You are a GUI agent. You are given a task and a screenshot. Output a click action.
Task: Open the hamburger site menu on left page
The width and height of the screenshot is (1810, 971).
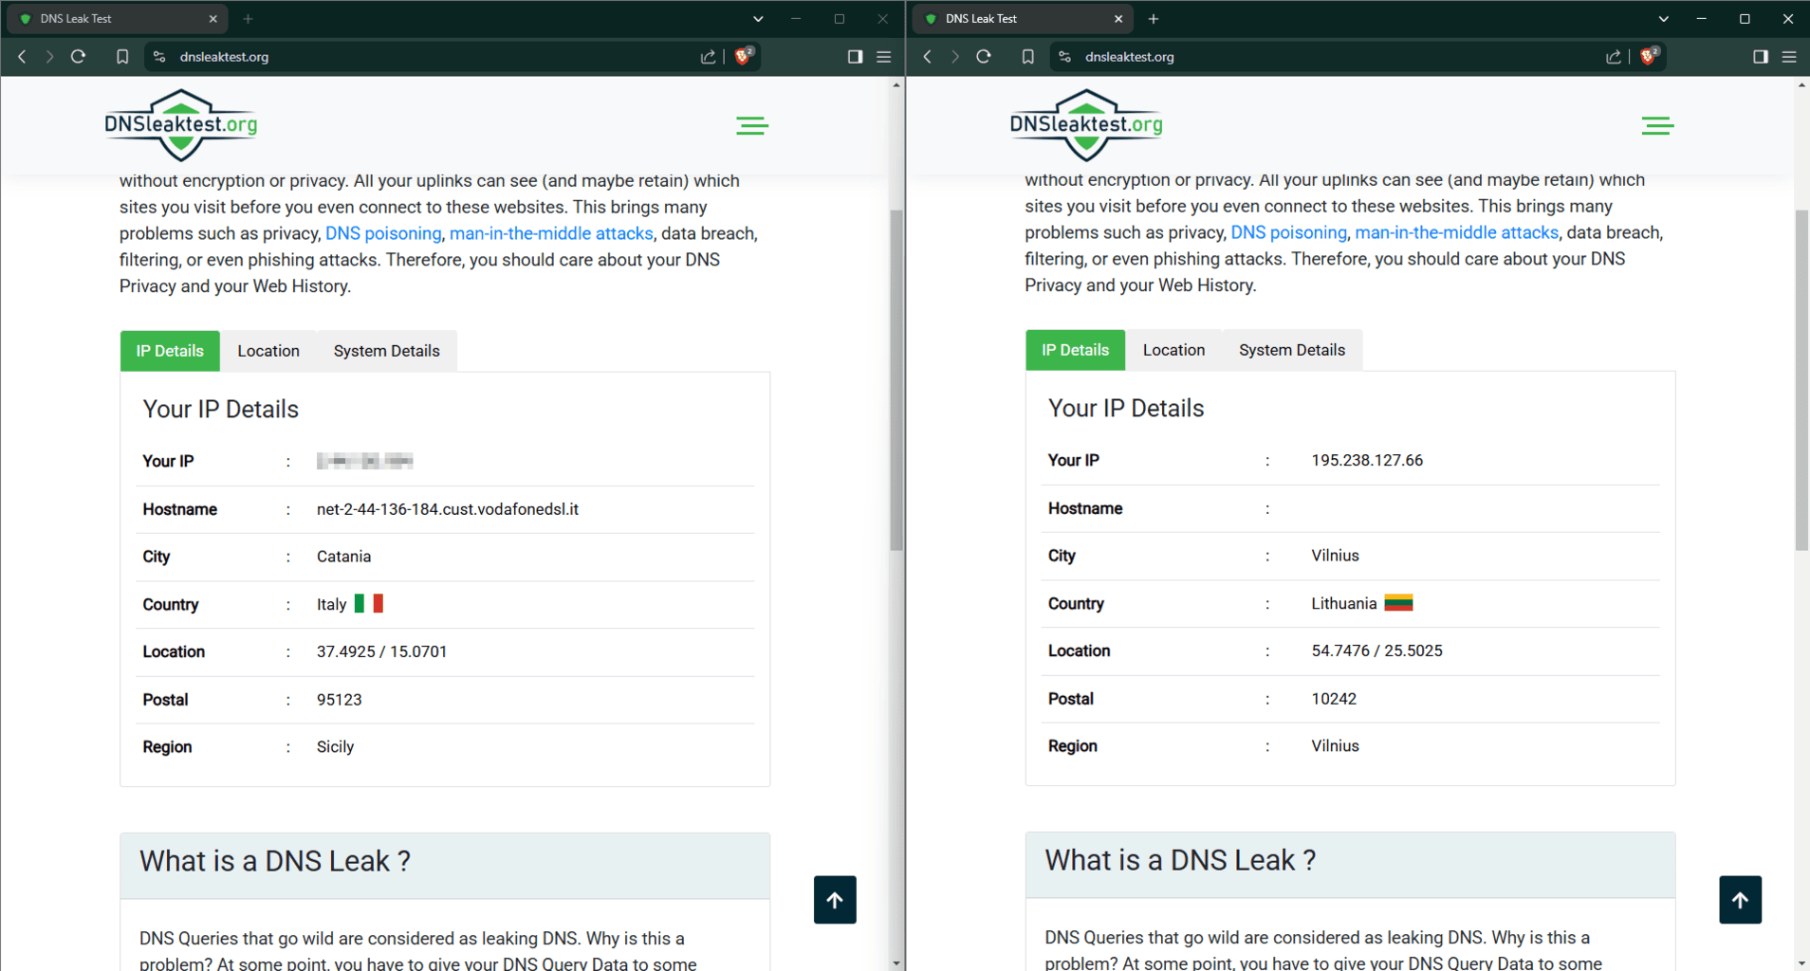tap(752, 126)
